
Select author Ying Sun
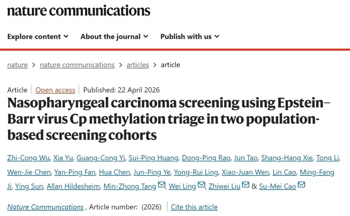click(x=29, y=186)
